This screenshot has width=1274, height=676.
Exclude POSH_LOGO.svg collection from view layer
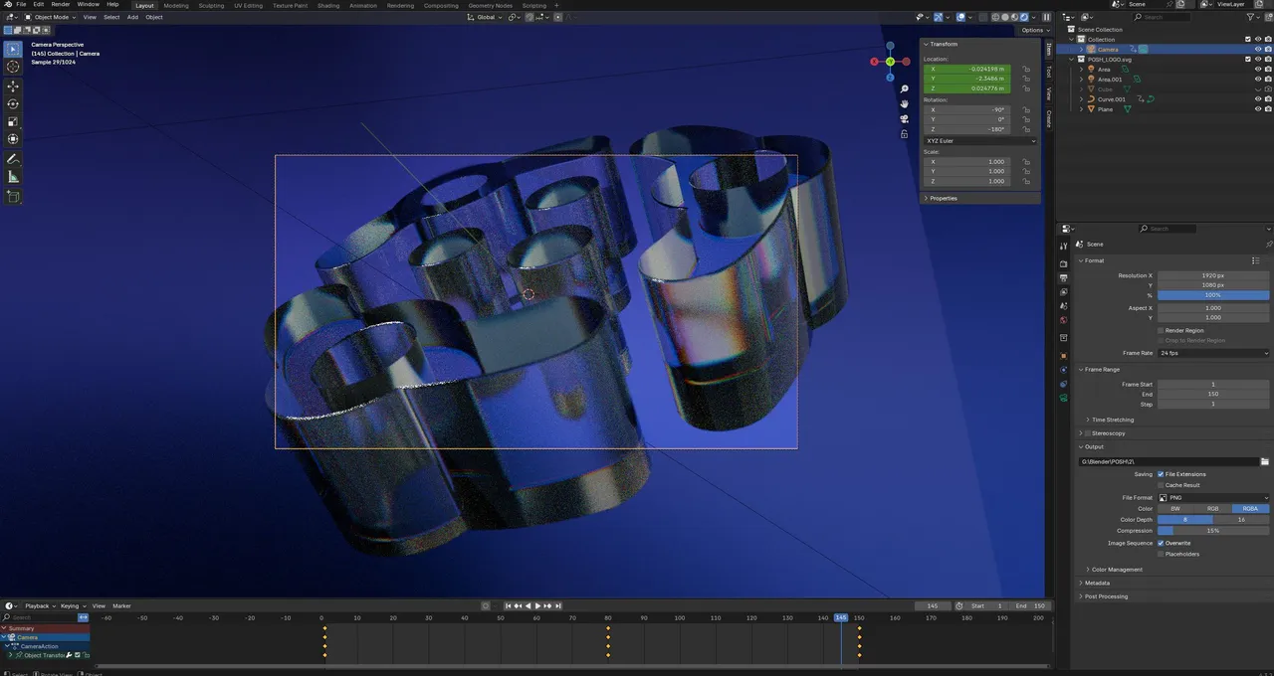(1248, 59)
